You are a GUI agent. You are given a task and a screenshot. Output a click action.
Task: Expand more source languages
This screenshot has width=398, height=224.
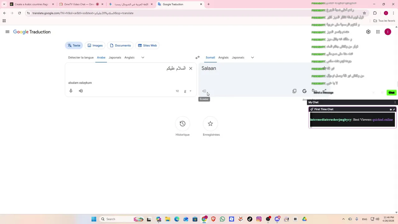[x=143, y=58]
